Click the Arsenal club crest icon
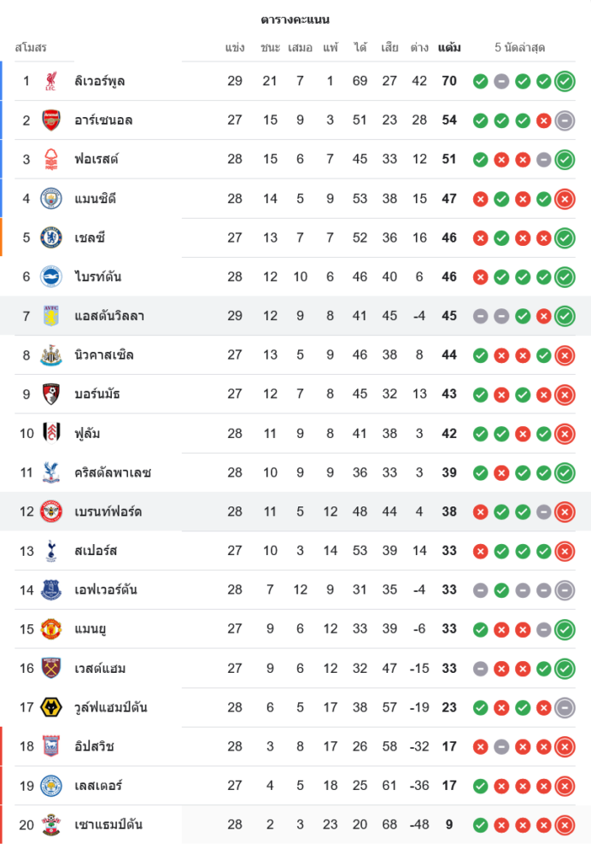 click(x=51, y=120)
